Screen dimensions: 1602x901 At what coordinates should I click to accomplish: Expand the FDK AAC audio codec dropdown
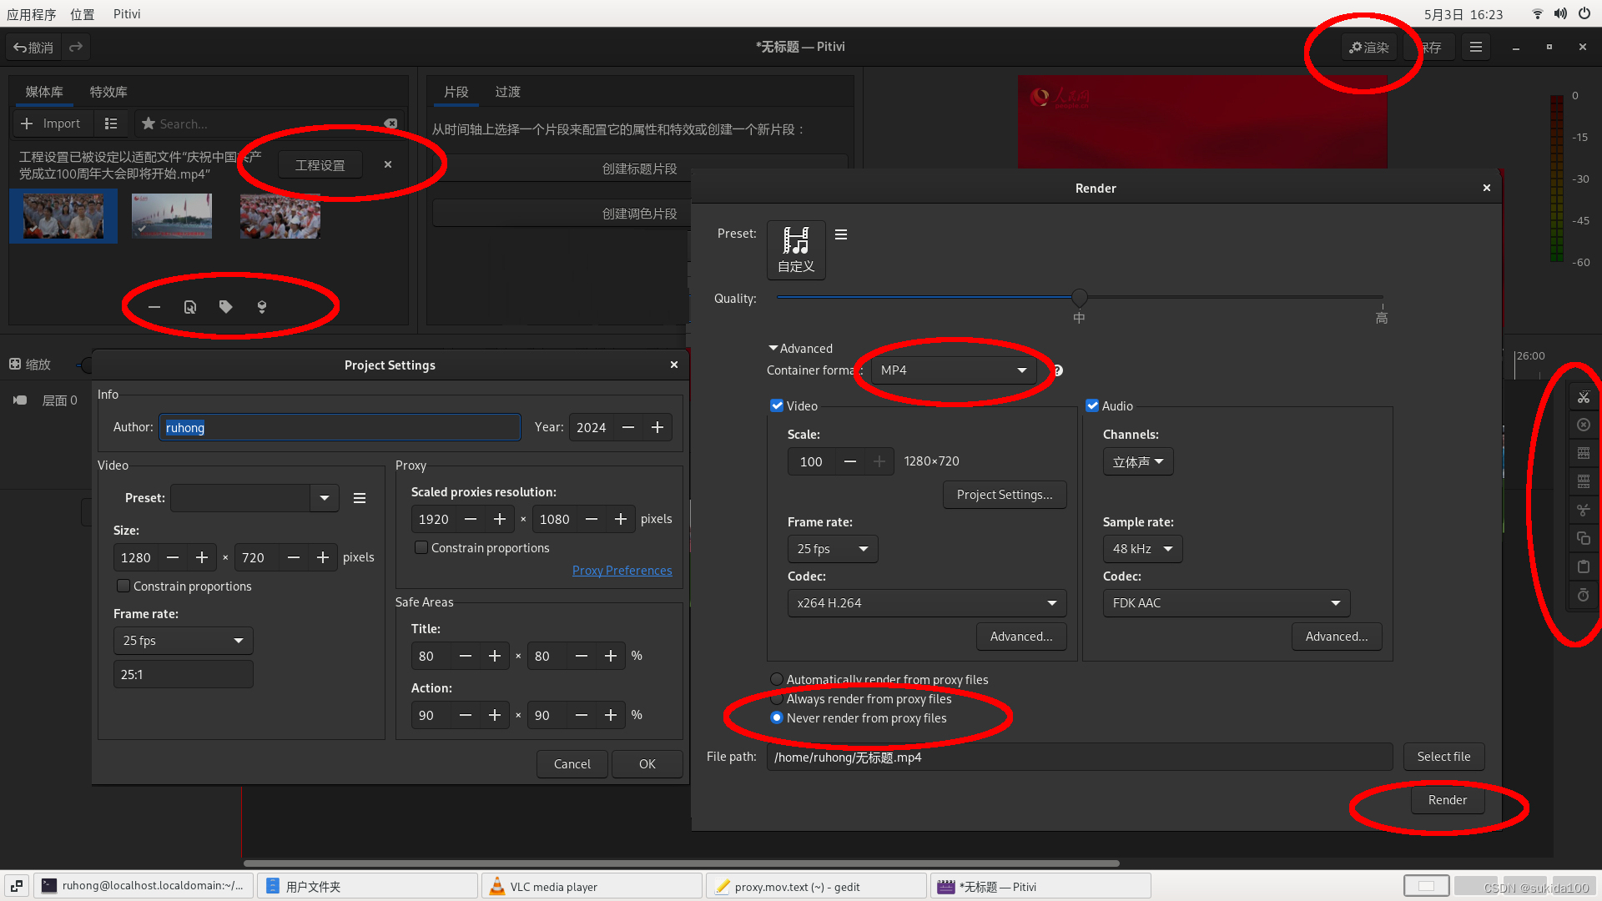1227,603
